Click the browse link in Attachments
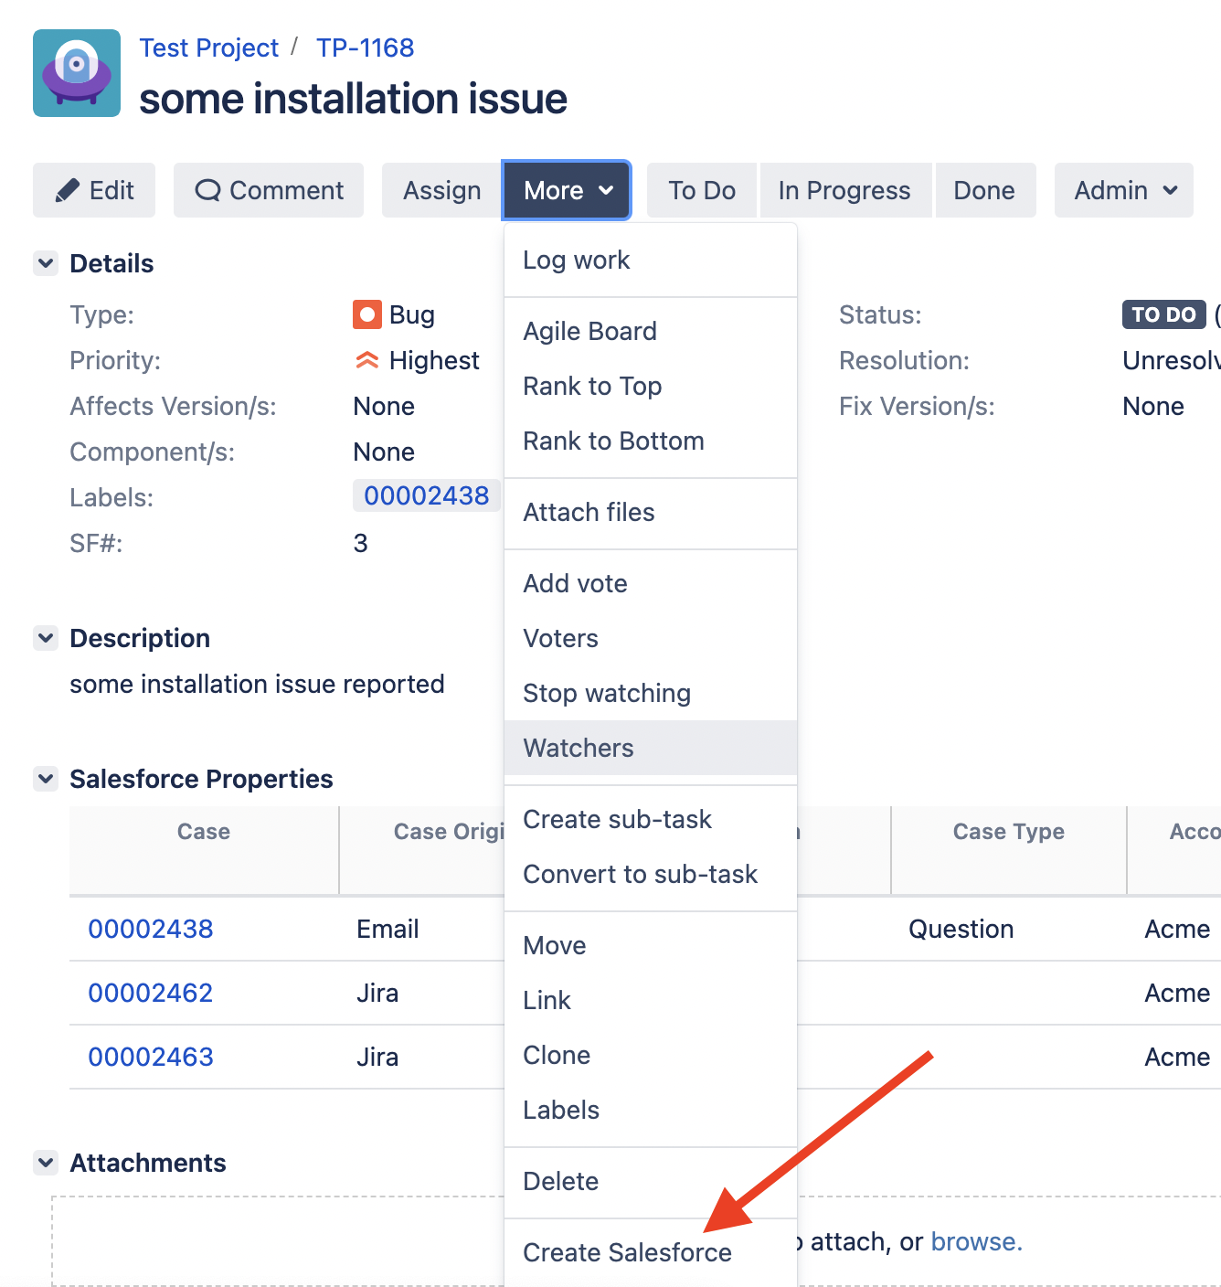1221x1287 pixels. [x=975, y=1241]
